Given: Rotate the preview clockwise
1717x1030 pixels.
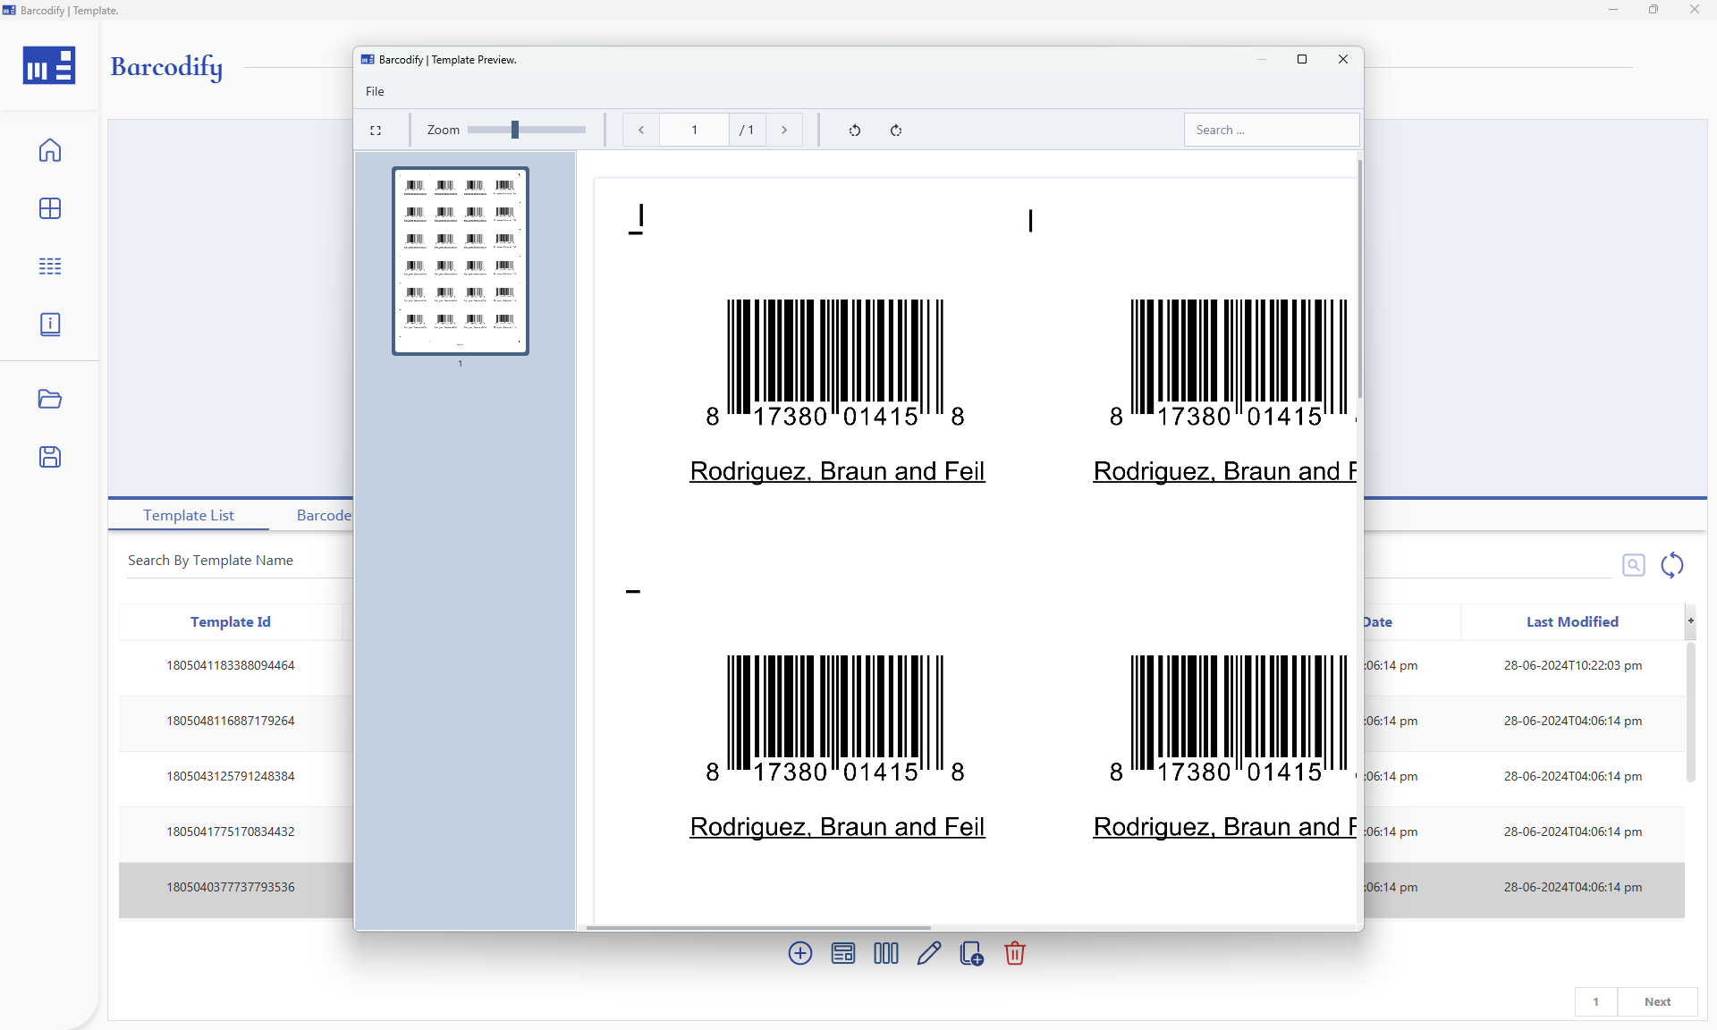Looking at the screenshot, I should (897, 130).
